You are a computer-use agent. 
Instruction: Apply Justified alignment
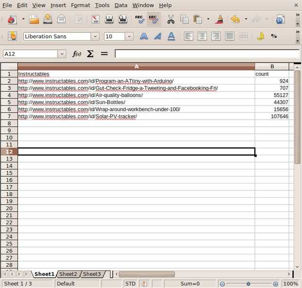pyautogui.click(x=229, y=36)
